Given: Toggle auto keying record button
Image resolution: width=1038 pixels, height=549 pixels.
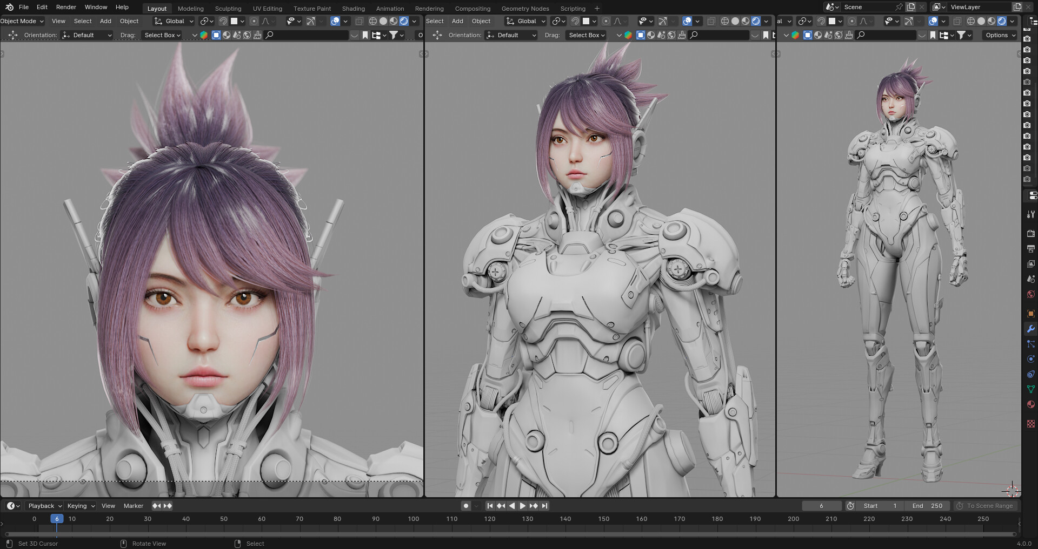Looking at the screenshot, I should point(466,506).
